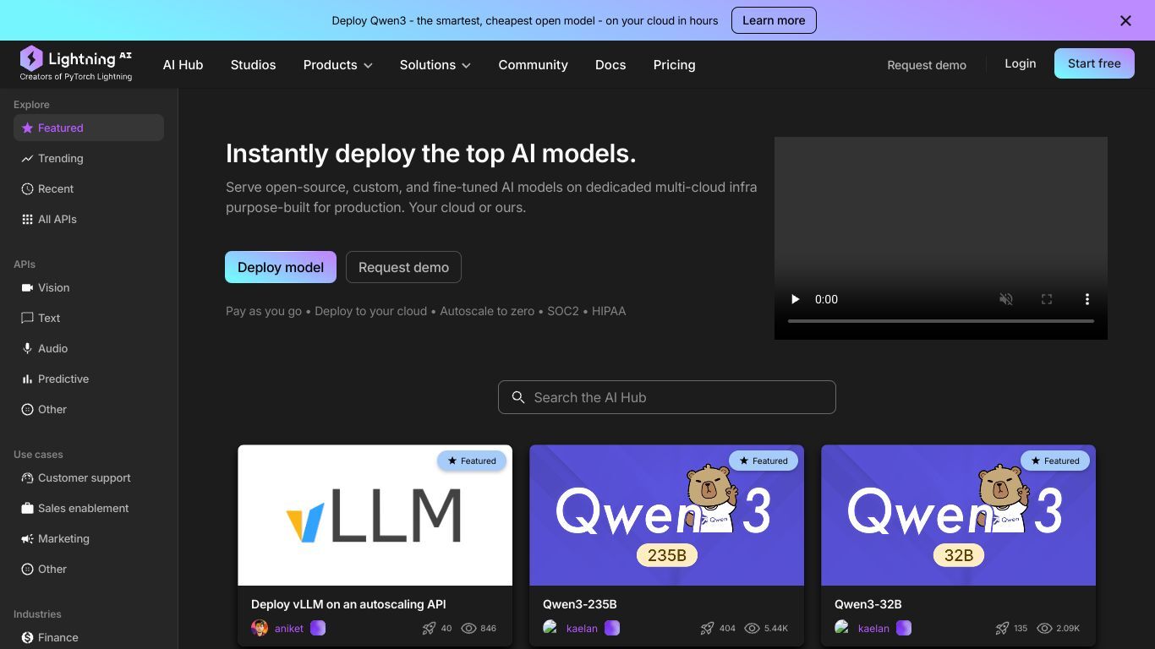Play the hero video
Screen dimensions: 1155x649
tap(795, 299)
